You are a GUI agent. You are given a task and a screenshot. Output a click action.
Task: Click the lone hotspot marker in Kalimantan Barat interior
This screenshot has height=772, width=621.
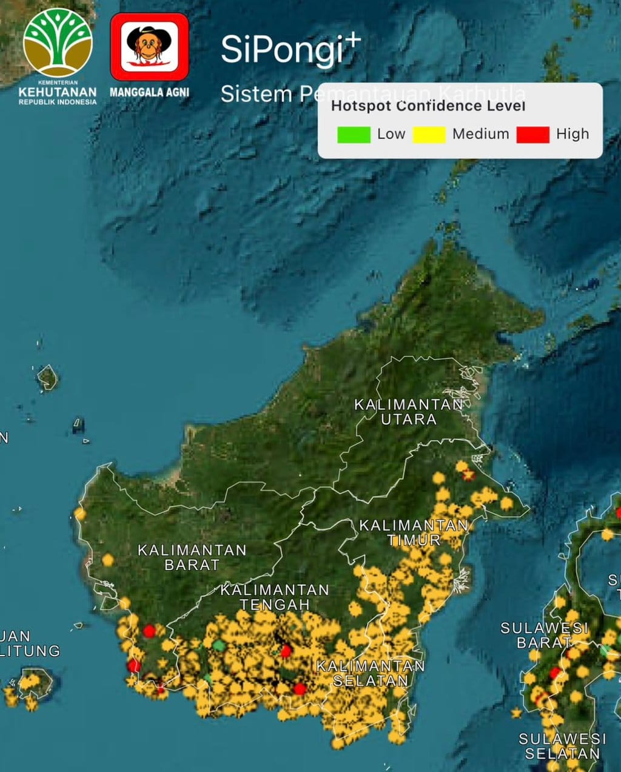[108, 560]
